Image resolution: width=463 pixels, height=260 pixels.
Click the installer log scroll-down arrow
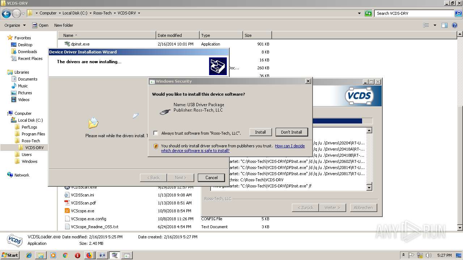tap(369, 187)
